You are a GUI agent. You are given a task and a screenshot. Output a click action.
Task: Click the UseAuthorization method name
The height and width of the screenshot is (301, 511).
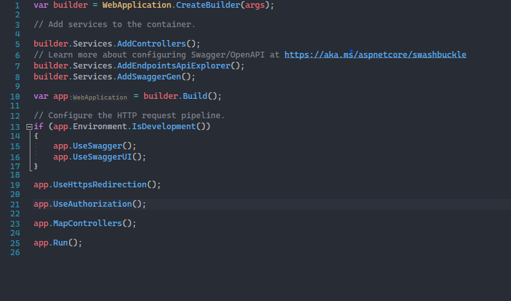point(92,204)
